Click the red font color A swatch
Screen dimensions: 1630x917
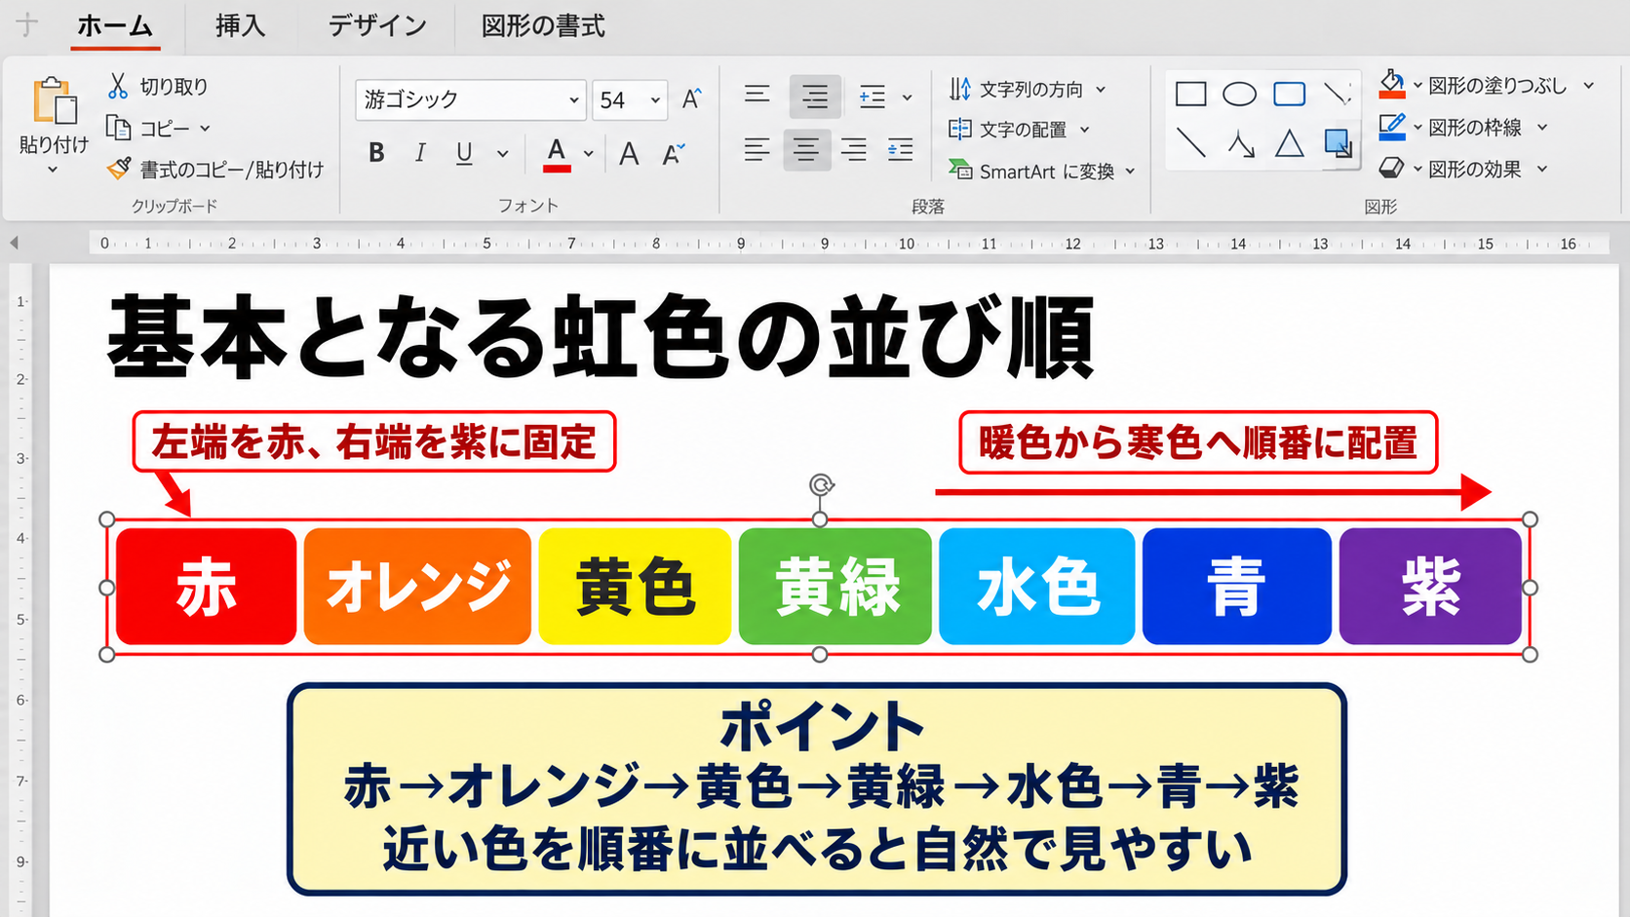(x=557, y=154)
